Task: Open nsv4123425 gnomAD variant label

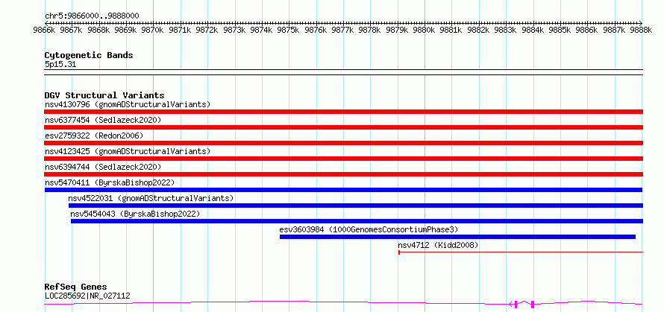Action: point(128,151)
